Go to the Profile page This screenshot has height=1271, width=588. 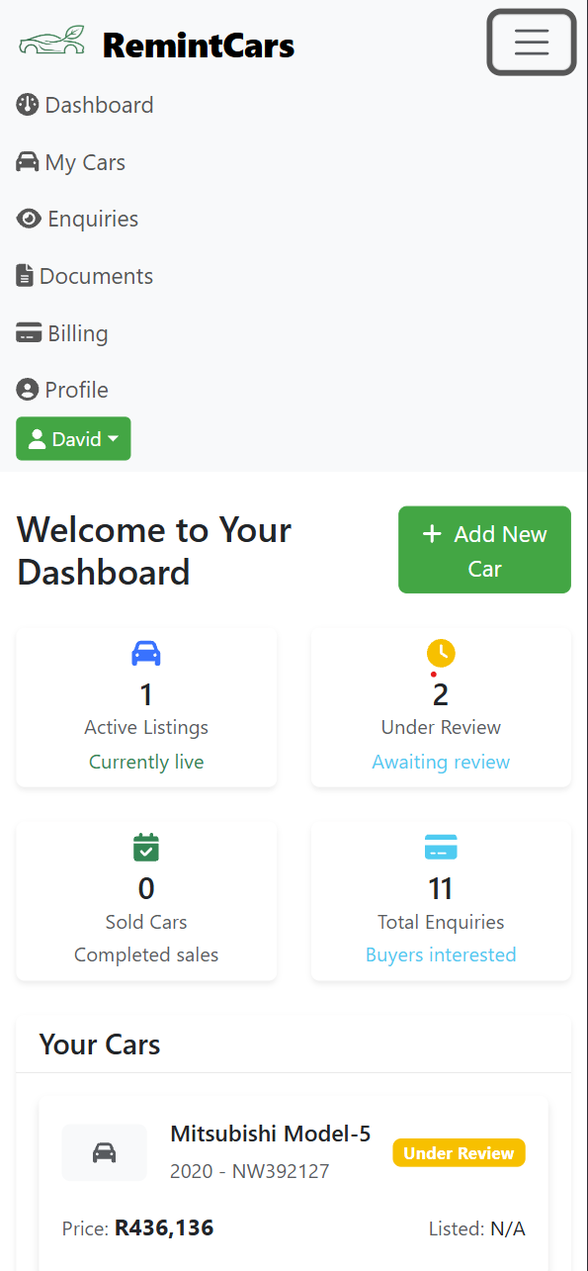pyautogui.click(x=62, y=390)
